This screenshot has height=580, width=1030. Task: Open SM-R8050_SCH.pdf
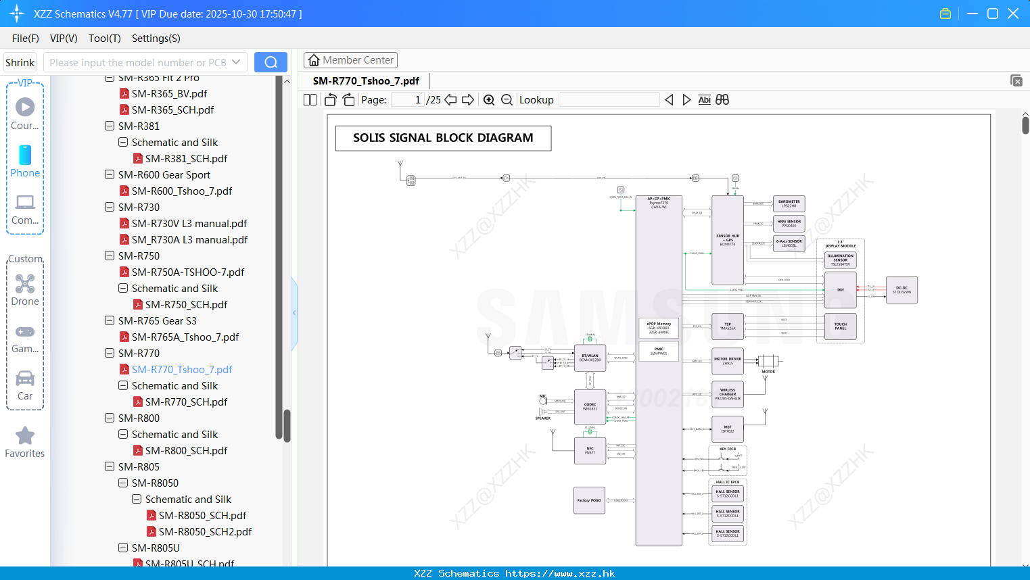pyautogui.click(x=202, y=516)
